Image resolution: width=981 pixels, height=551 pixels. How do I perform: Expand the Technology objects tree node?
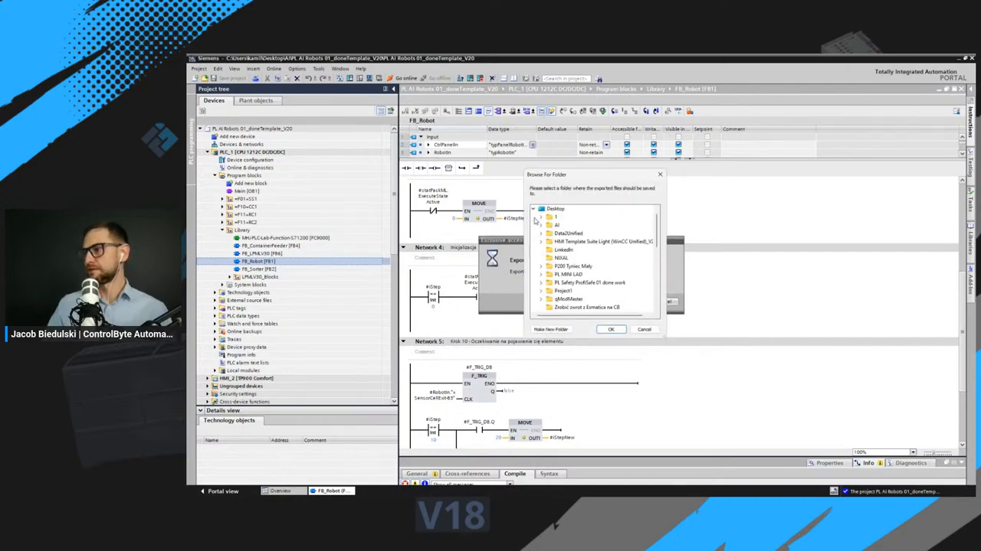215,292
